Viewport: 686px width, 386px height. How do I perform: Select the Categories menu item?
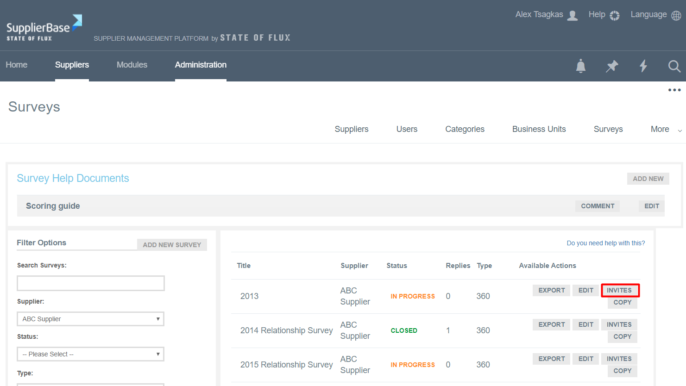click(x=465, y=129)
